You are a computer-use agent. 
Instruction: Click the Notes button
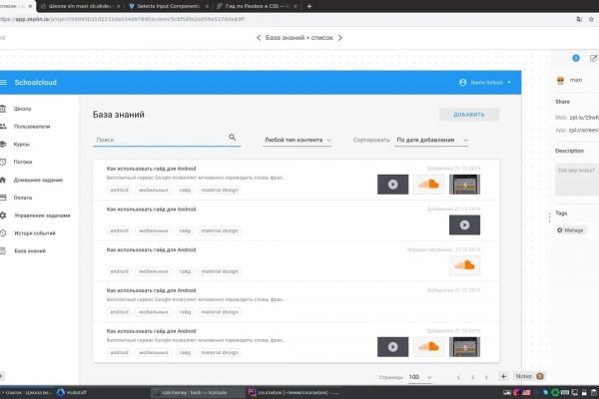pyautogui.click(x=529, y=376)
